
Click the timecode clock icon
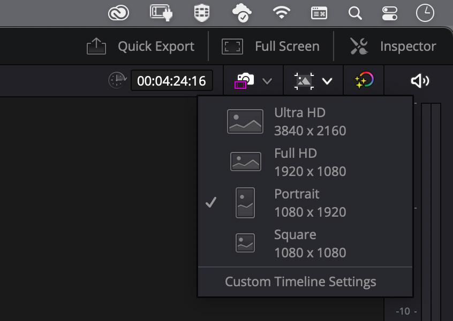[117, 80]
